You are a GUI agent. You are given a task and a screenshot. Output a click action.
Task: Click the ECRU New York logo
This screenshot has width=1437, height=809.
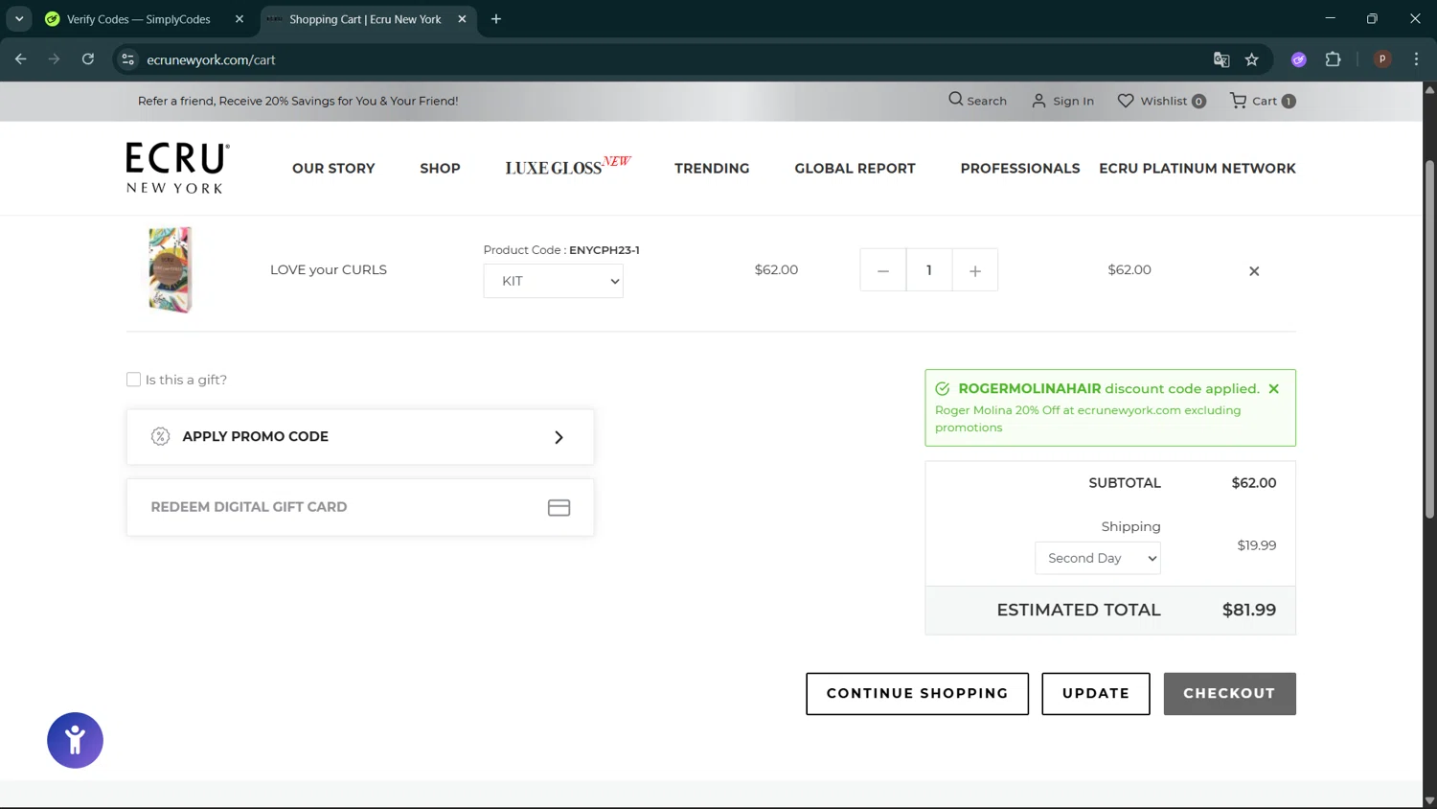click(x=177, y=168)
